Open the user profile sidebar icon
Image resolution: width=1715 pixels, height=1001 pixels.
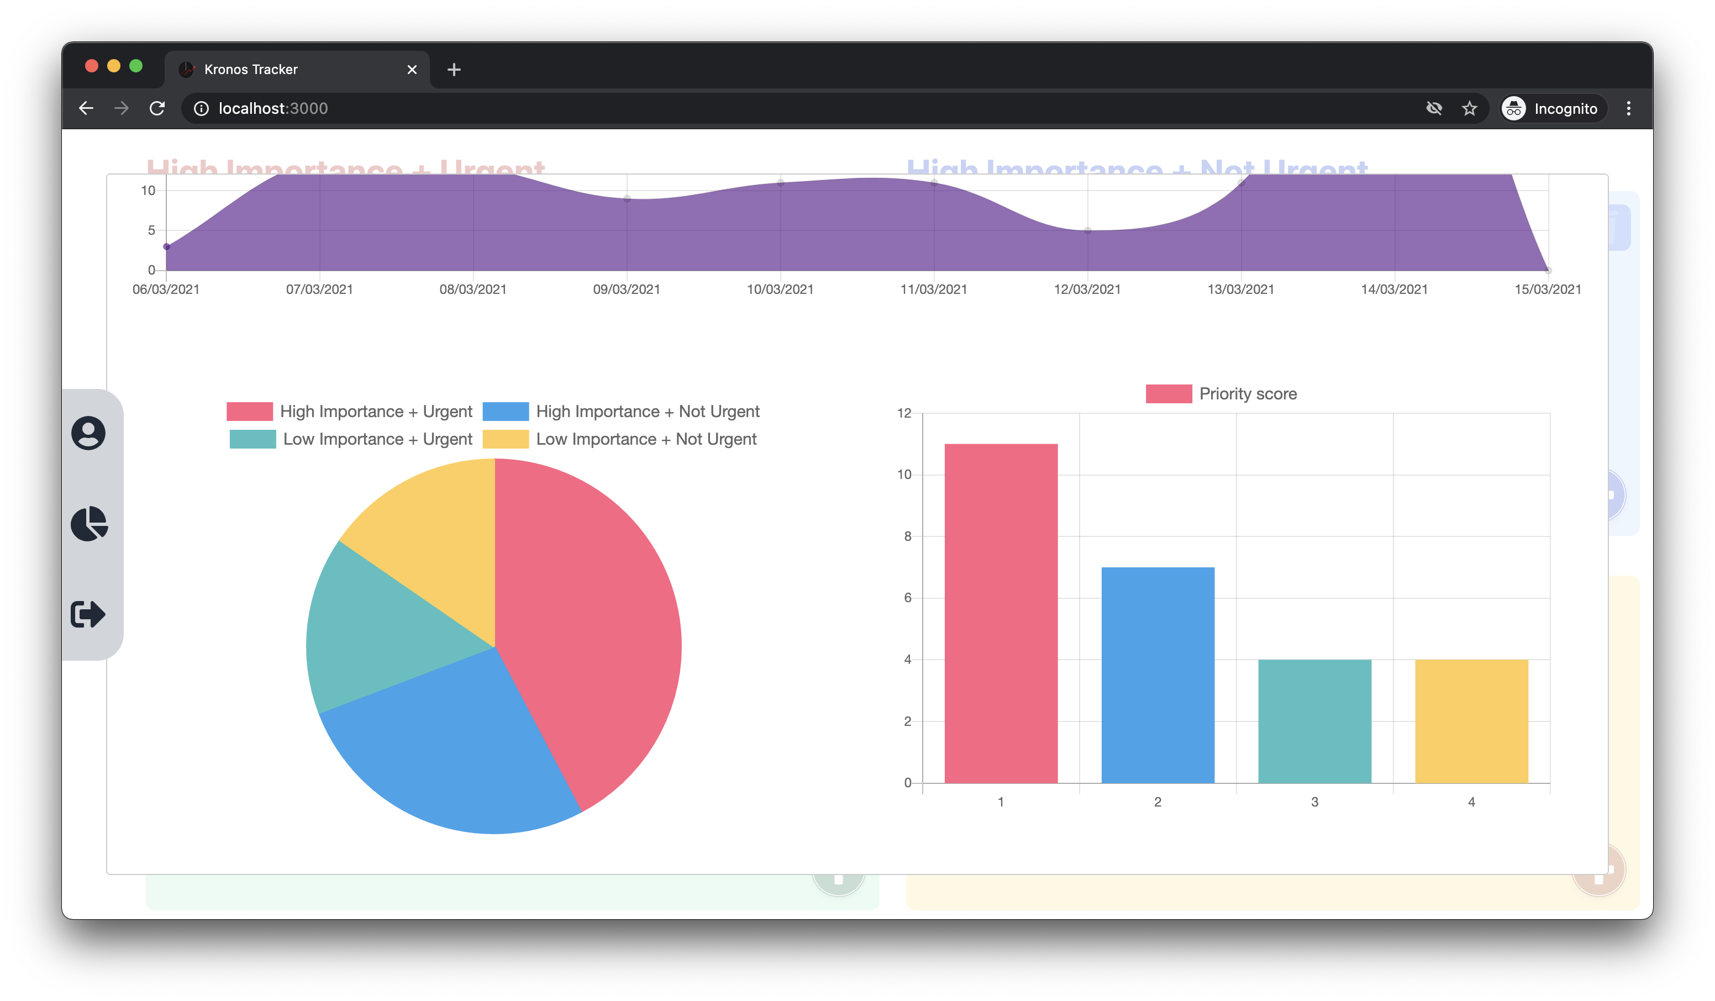88,433
